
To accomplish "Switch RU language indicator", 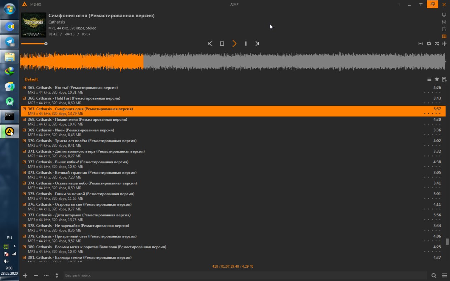I will [x=9, y=238].
